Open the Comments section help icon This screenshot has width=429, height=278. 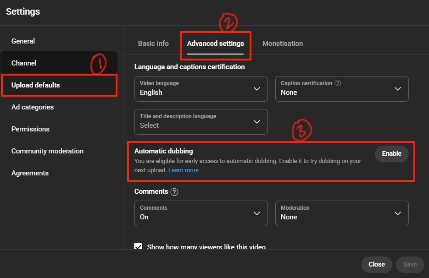(x=174, y=191)
